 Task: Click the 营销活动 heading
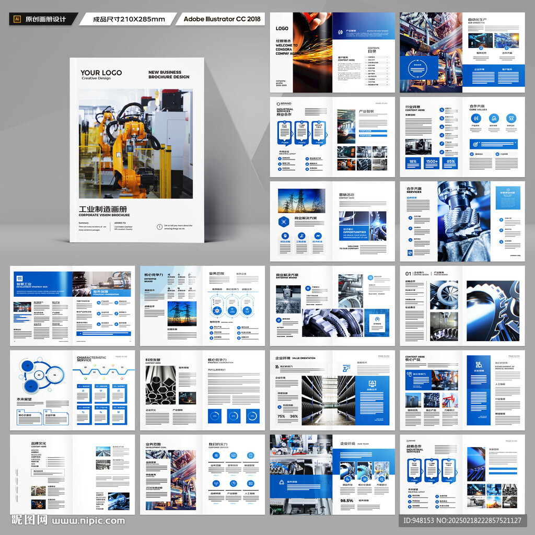pyautogui.click(x=346, y=194)
